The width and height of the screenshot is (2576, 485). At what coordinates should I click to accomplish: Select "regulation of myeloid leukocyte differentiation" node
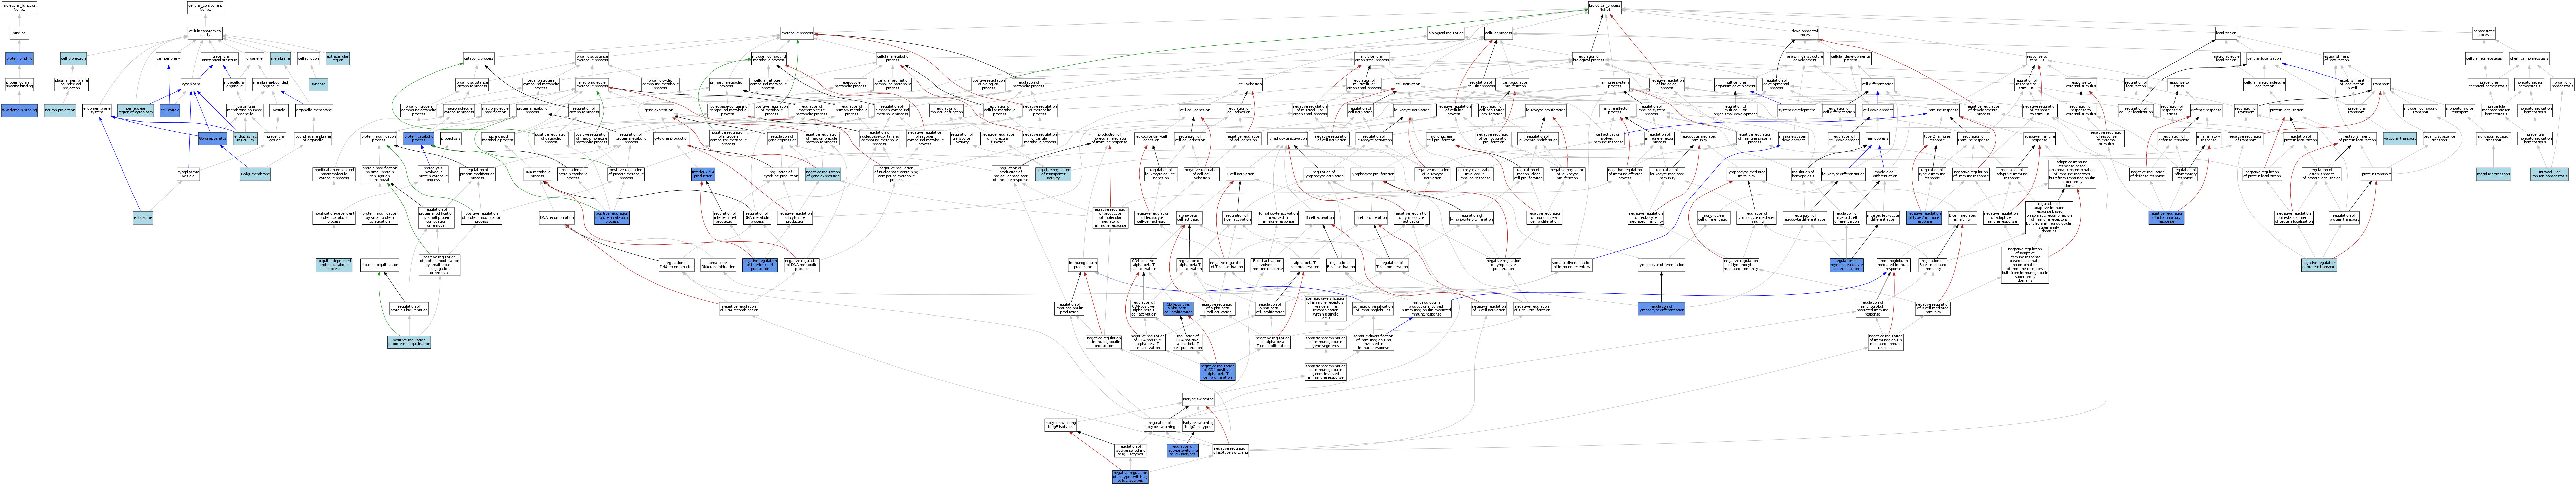click(1847, 265)
